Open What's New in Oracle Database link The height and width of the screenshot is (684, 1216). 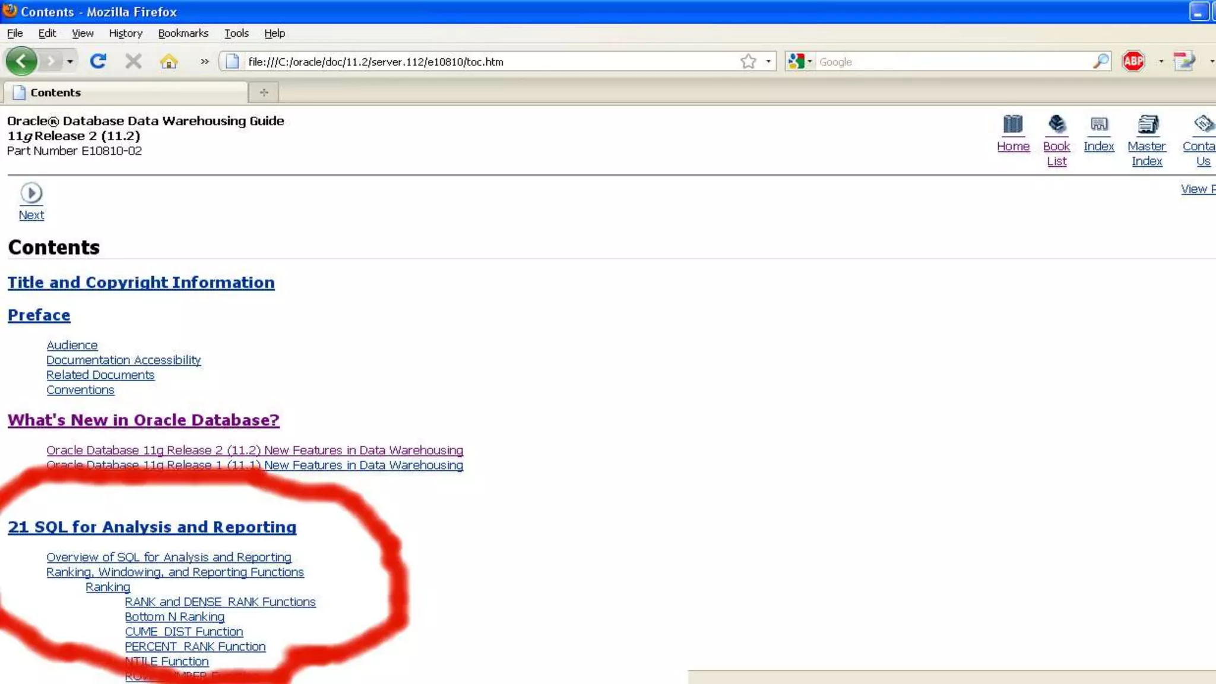point(143,420)
